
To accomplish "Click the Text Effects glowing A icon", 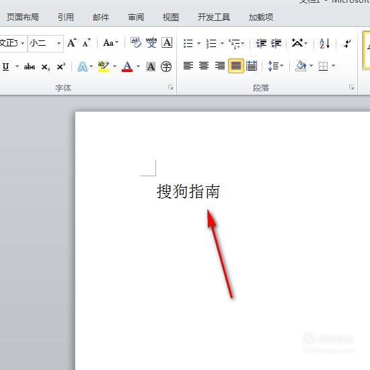I will pos(82,67).
